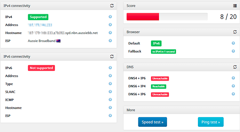Click the red score progress bar
The width and height of the screenshot is (240, 132).
pyautogui.click(x=143, y=17)
